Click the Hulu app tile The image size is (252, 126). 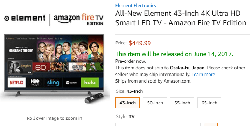pyautogui.click(x=90, y=83)
